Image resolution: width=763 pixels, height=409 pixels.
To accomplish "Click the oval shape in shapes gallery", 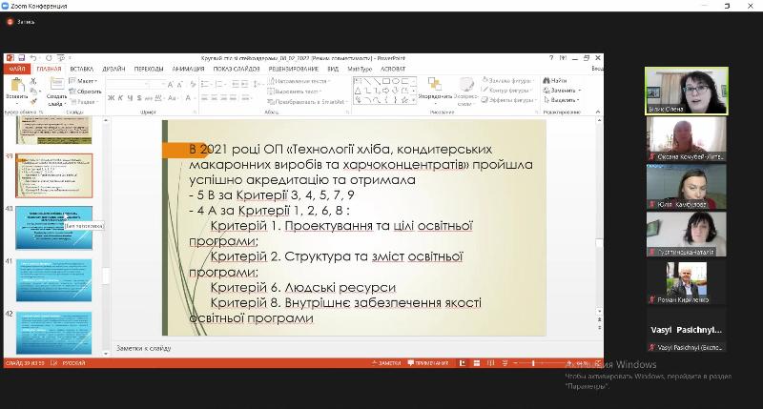I will [x=395, y=81].
